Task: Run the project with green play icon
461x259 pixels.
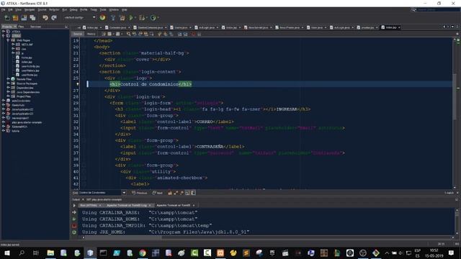Action: [131, 18]
